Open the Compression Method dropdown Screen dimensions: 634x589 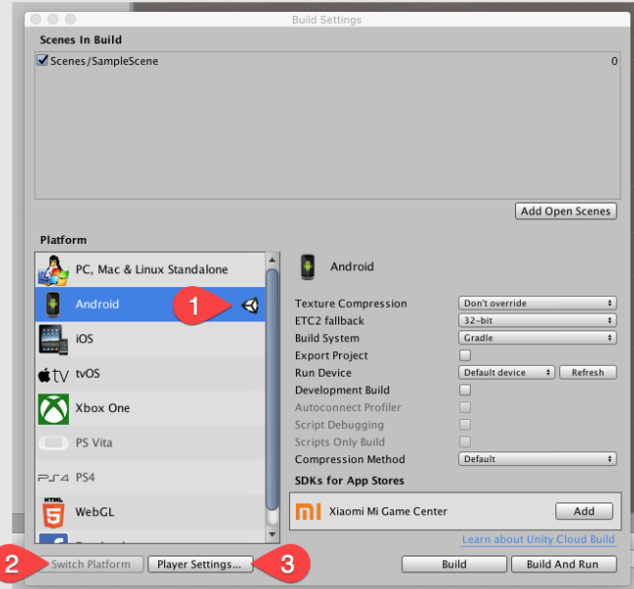[538, 459]
